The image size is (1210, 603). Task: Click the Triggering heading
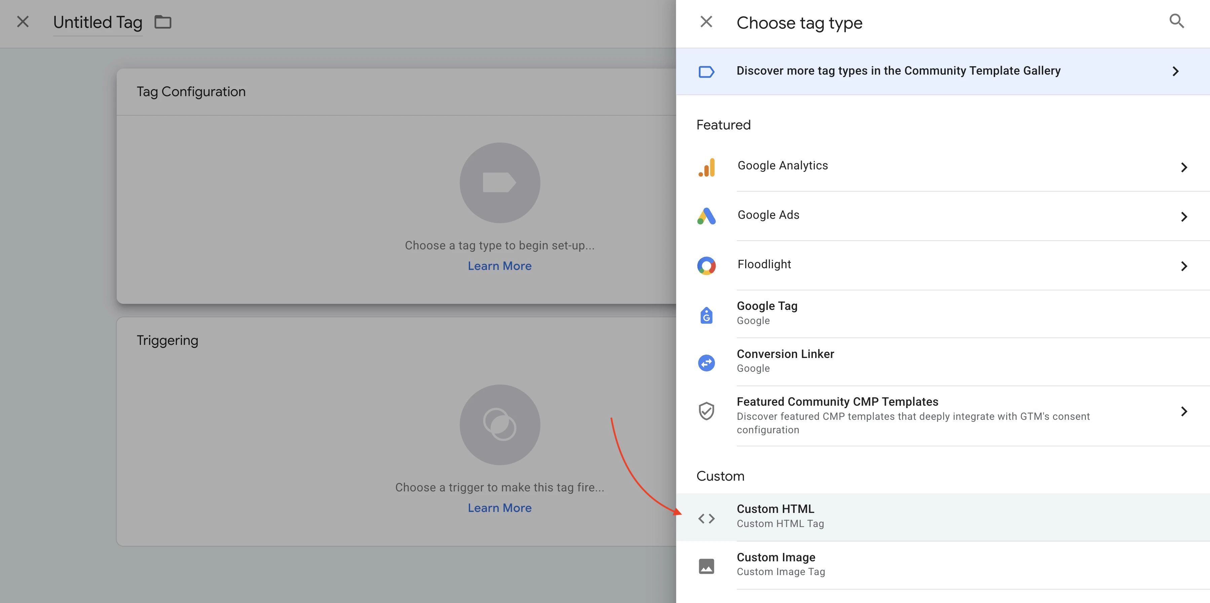[167, 340]
